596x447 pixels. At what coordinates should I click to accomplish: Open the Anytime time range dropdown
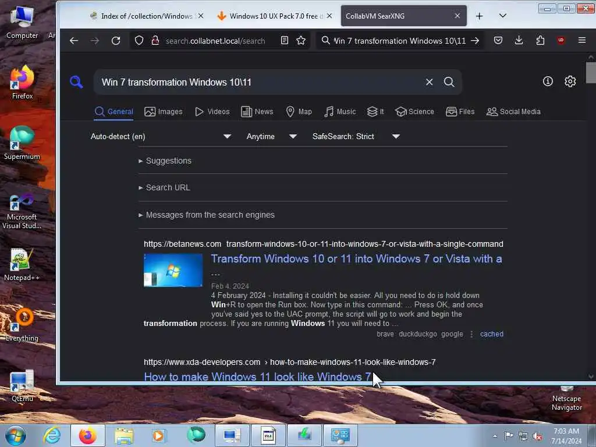point(271,136)
